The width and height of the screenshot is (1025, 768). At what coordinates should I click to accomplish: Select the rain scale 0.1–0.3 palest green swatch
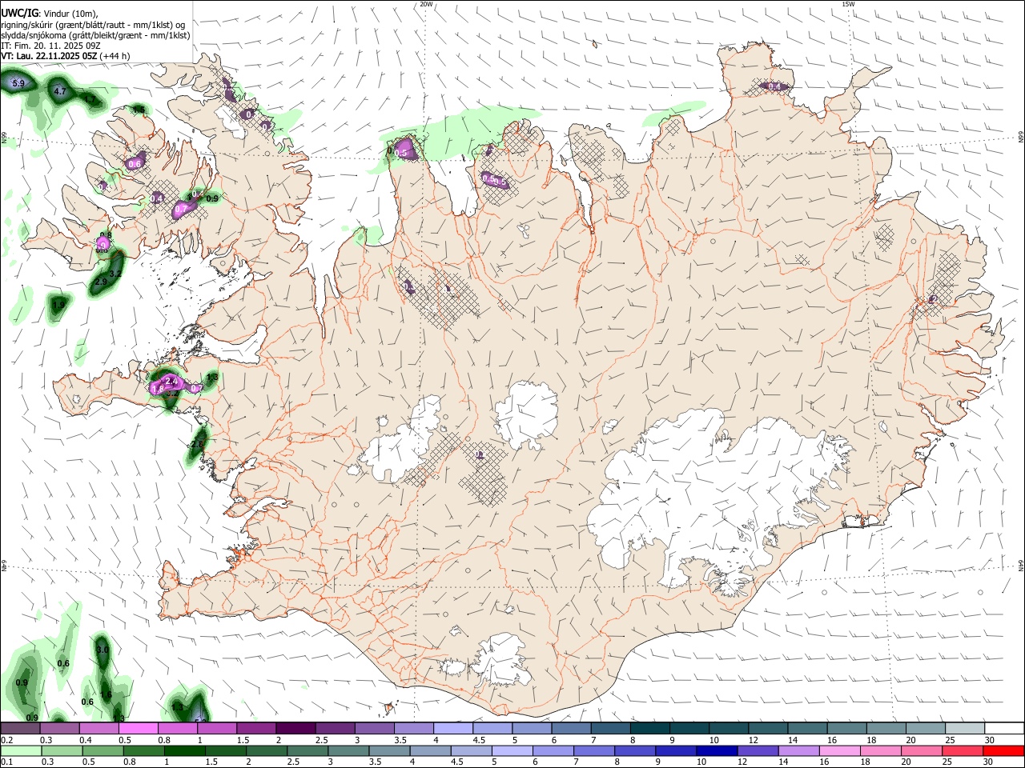pos(21,751)
